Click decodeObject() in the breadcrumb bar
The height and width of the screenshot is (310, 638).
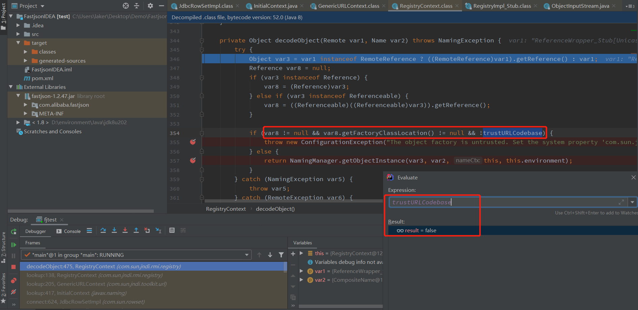pos(275,209)
